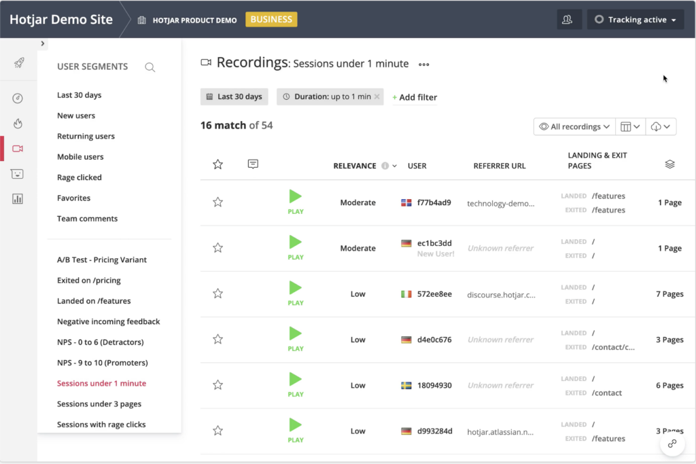Image resolution: width=696 pixels, height=464 pixels.
Task: Select Sessions under 1 minute segment
Action: (x=101, y=383)
